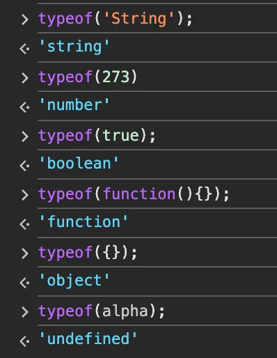The image size is (277, 358).
Task: Click the return arrow beside 'boolean'
Action: 24,166
